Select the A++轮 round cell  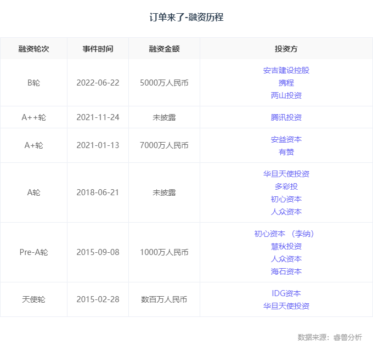click(x=33, y=117)
